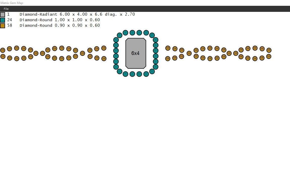Click the quantity '58' in the legend
Screen dimensions: 290x170
click(10, 25)
